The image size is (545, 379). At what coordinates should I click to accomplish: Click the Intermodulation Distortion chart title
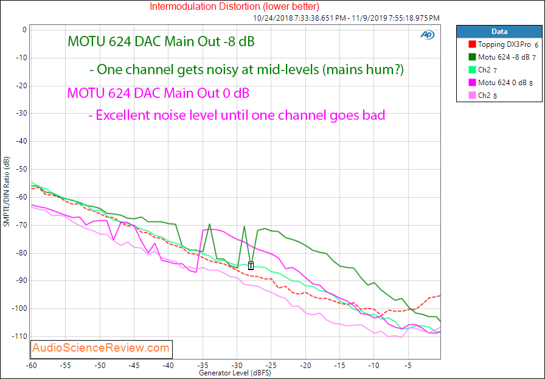234,6
